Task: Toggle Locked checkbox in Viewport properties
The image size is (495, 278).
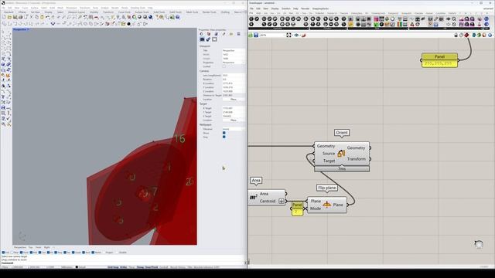Action: (224, 66)
